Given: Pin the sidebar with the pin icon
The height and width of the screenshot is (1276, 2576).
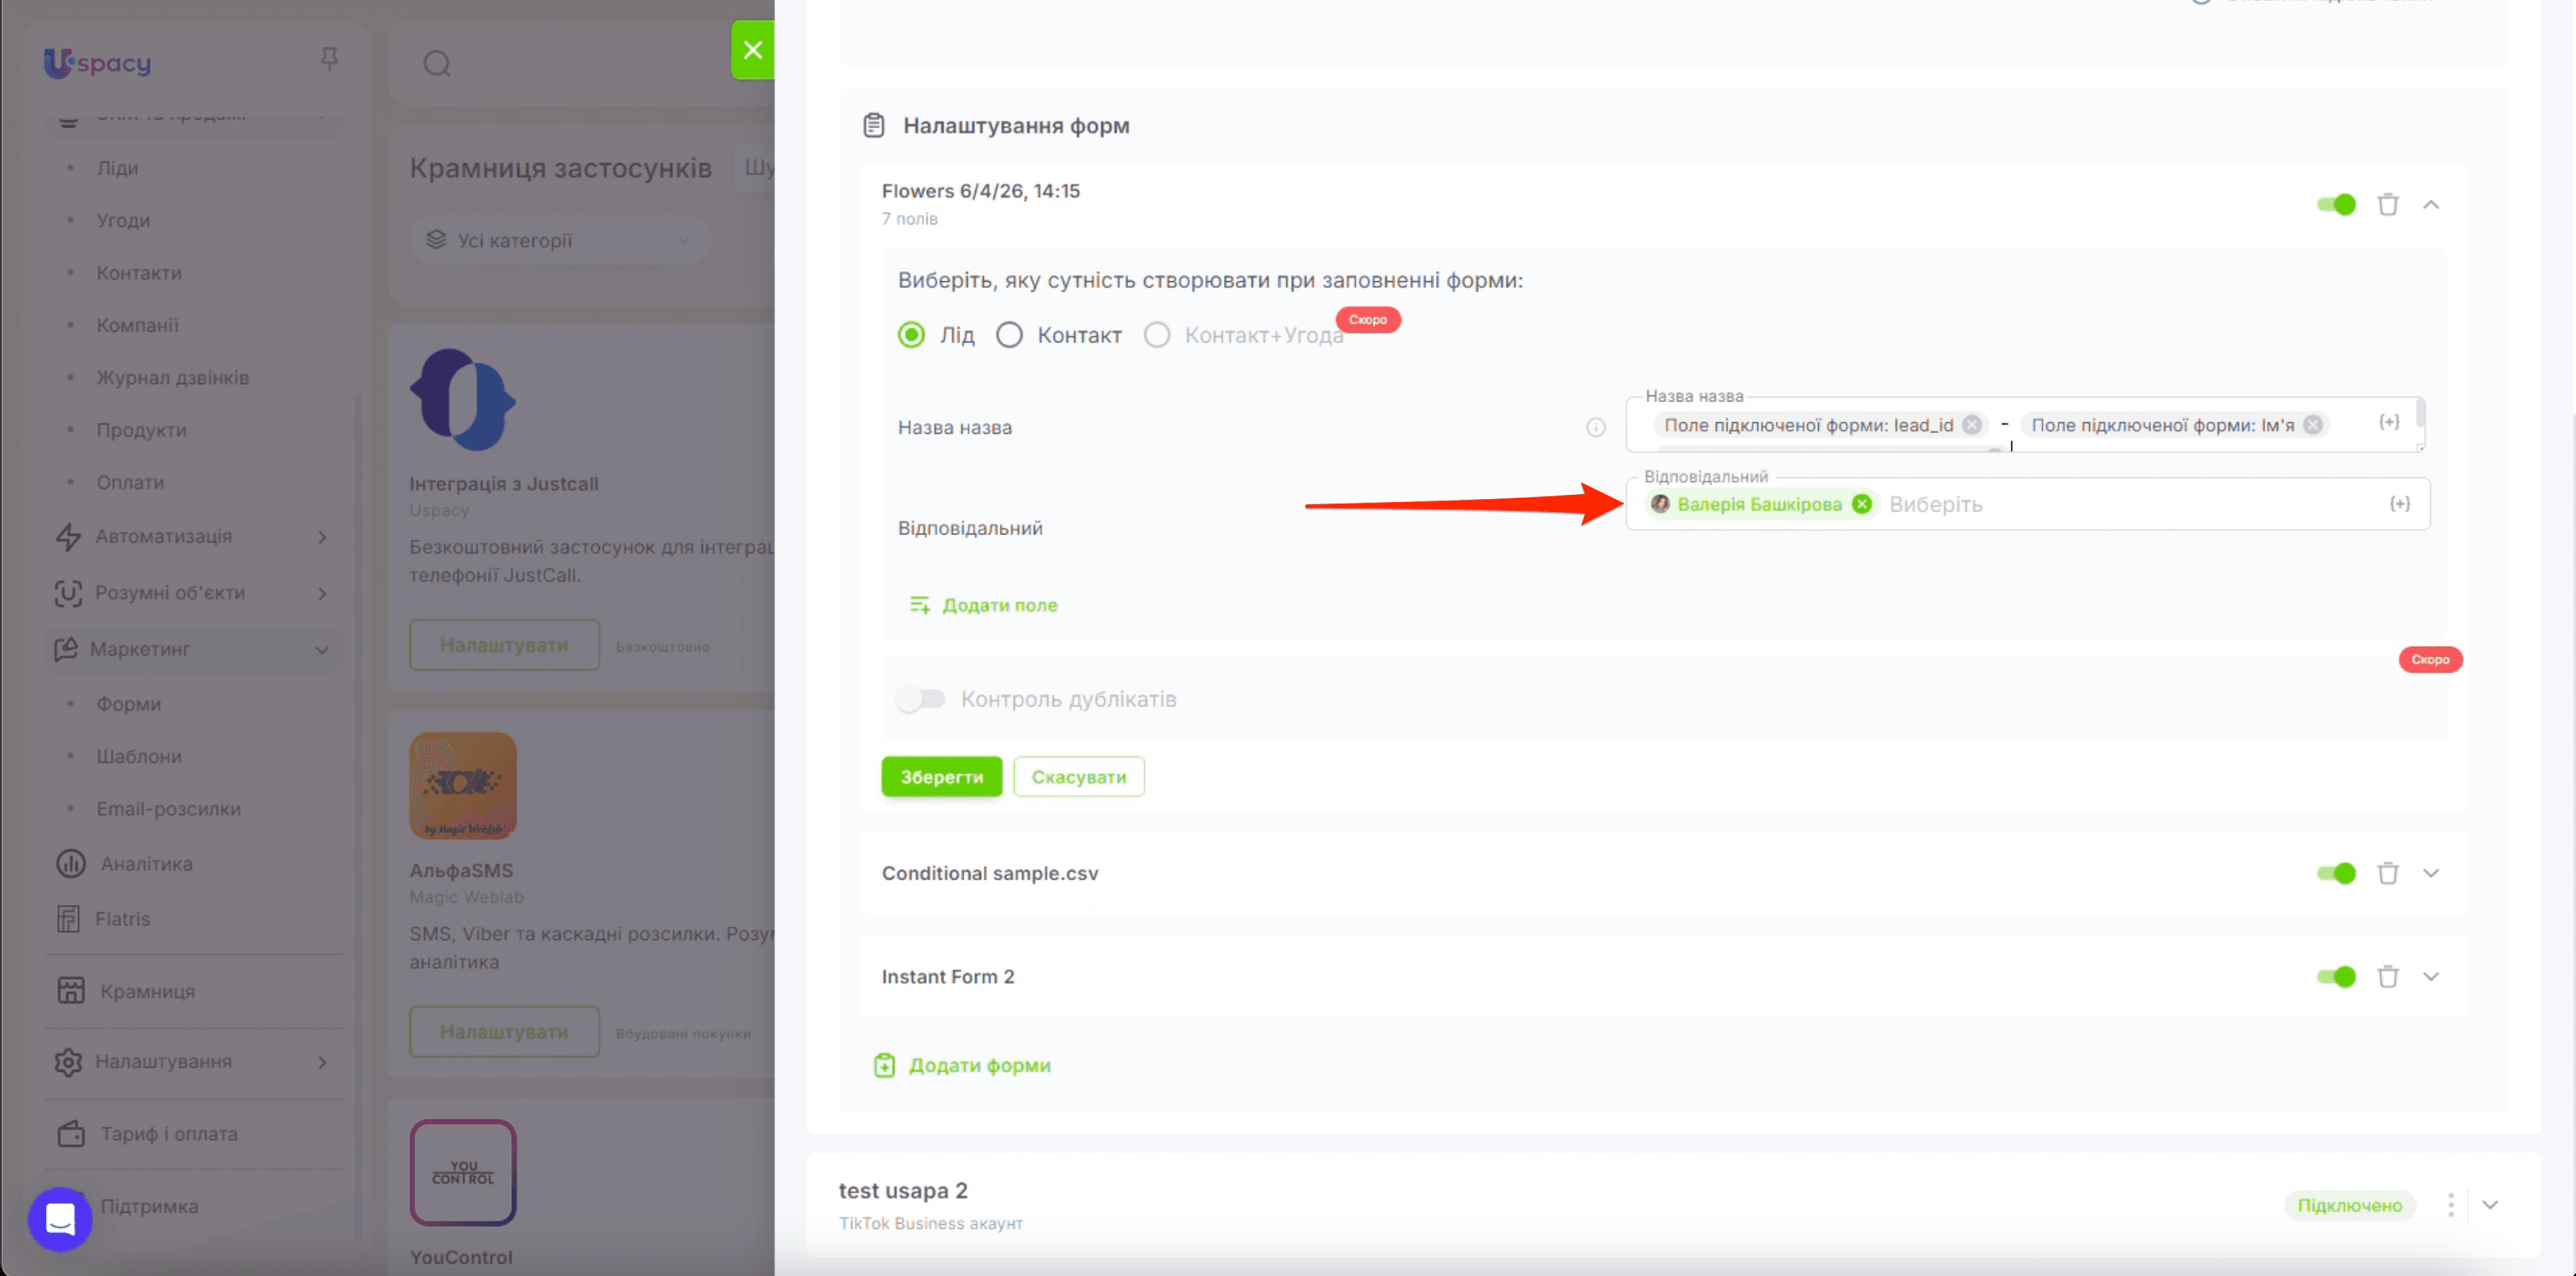Looking at the screenshot, I should (x=329, y=60).
